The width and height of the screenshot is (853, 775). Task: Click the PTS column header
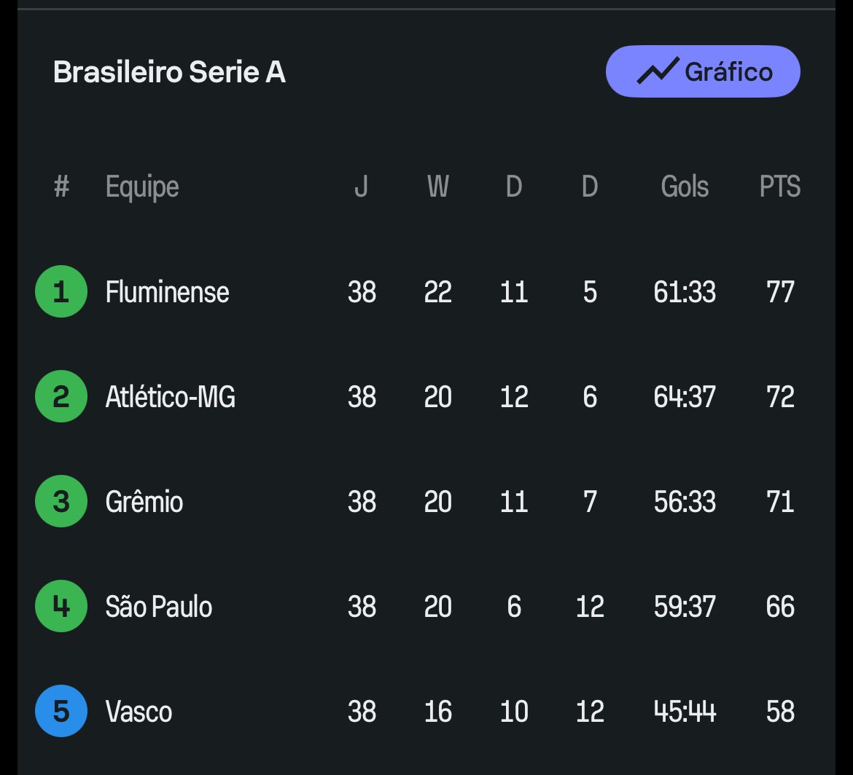tap(780, 186)
